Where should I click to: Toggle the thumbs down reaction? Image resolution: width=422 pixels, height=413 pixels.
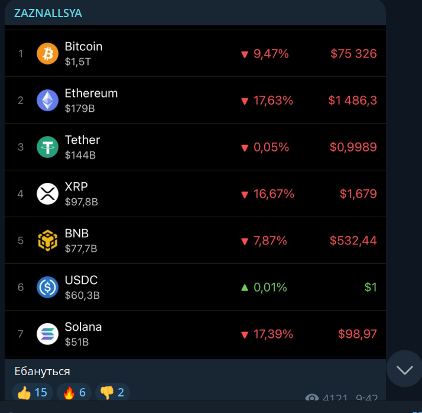(111, 392)
